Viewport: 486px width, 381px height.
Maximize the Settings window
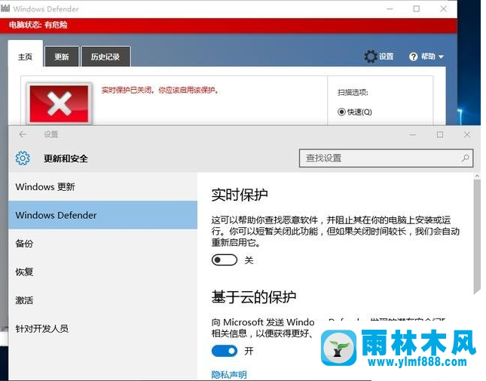(x=440, y=134)
